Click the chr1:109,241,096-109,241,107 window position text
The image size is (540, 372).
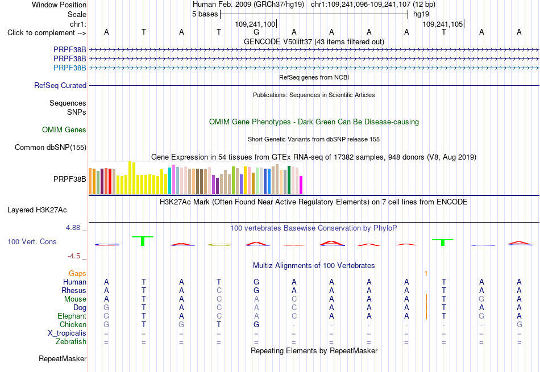373,5
